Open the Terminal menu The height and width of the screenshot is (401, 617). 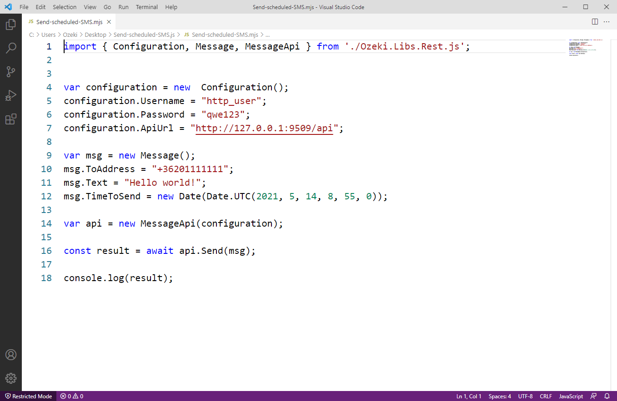[147, 7]
